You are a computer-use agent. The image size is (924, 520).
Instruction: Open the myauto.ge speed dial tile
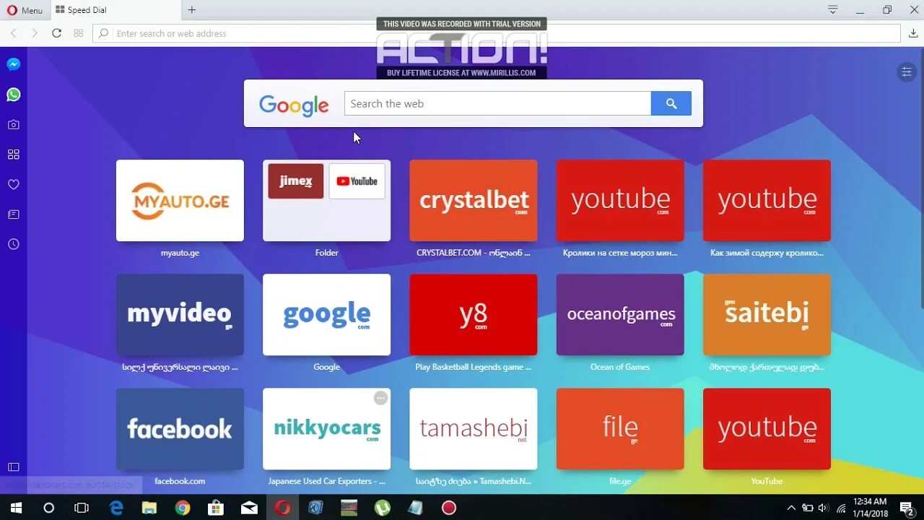pyautogui.click(x=180, y=201)
